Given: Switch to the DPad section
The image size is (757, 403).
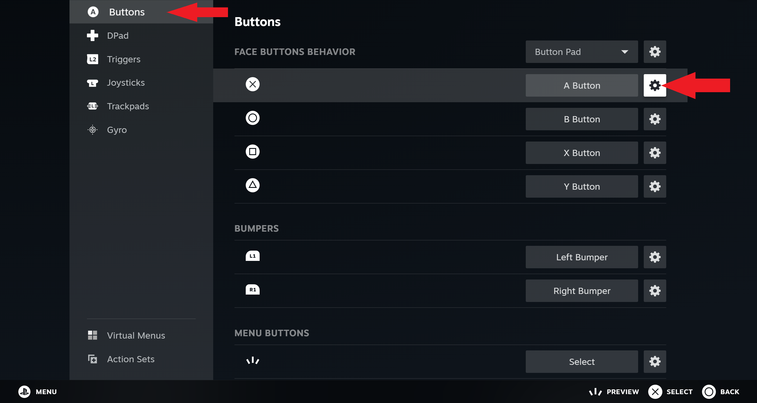Looking at the screenshot, I should coord(118,36).
